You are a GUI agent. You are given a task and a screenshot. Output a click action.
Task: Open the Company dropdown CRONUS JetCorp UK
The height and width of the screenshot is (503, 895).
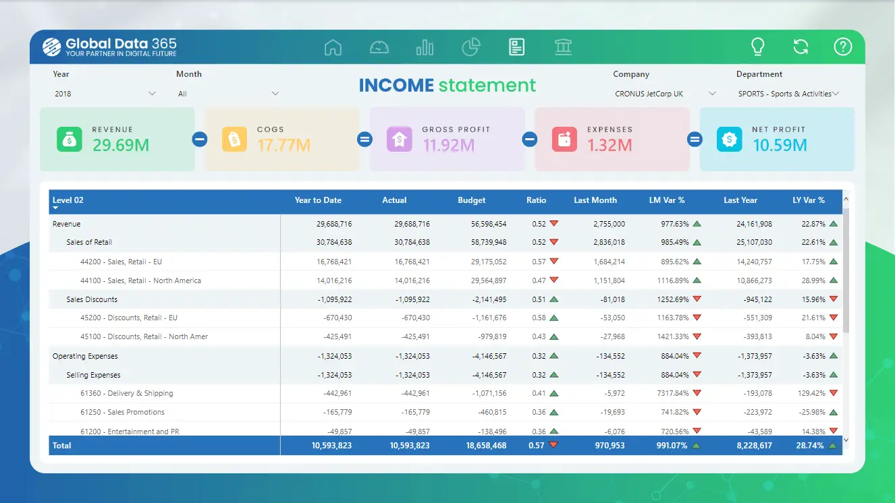click(665, 94)
